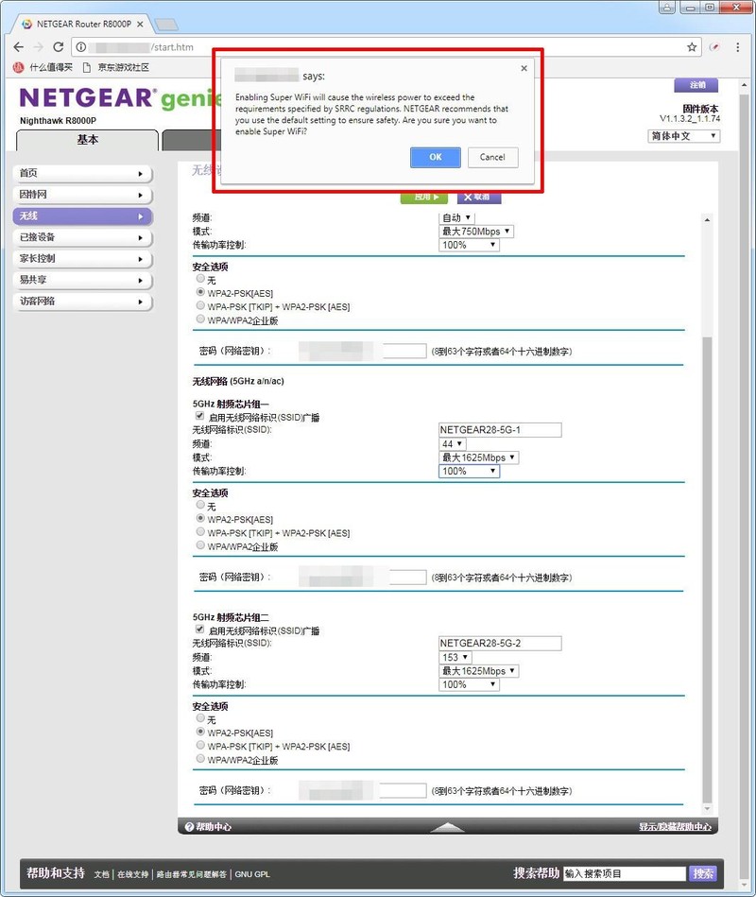
Task: Select WPA-PSK+WPA2-PSK for 5GHz group one
Action: pyautogui.click(x=200, y=531)
